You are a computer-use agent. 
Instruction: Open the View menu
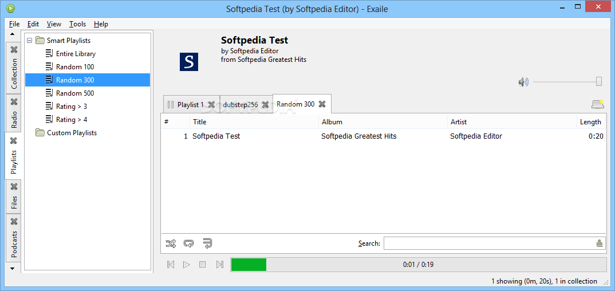54,24
